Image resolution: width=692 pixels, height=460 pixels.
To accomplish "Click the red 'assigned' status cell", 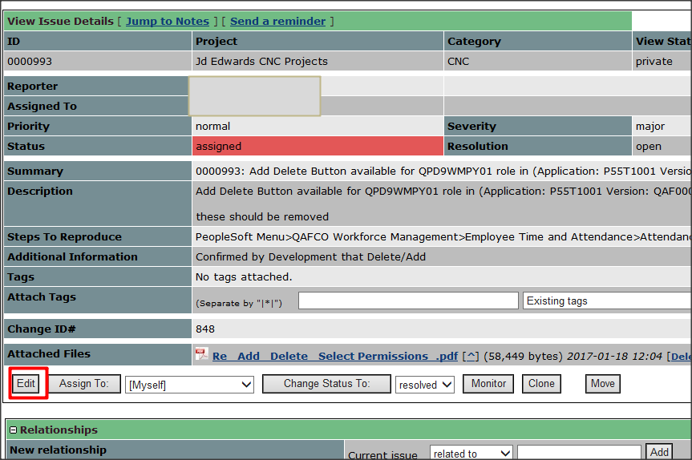I will tap(317, 147).
